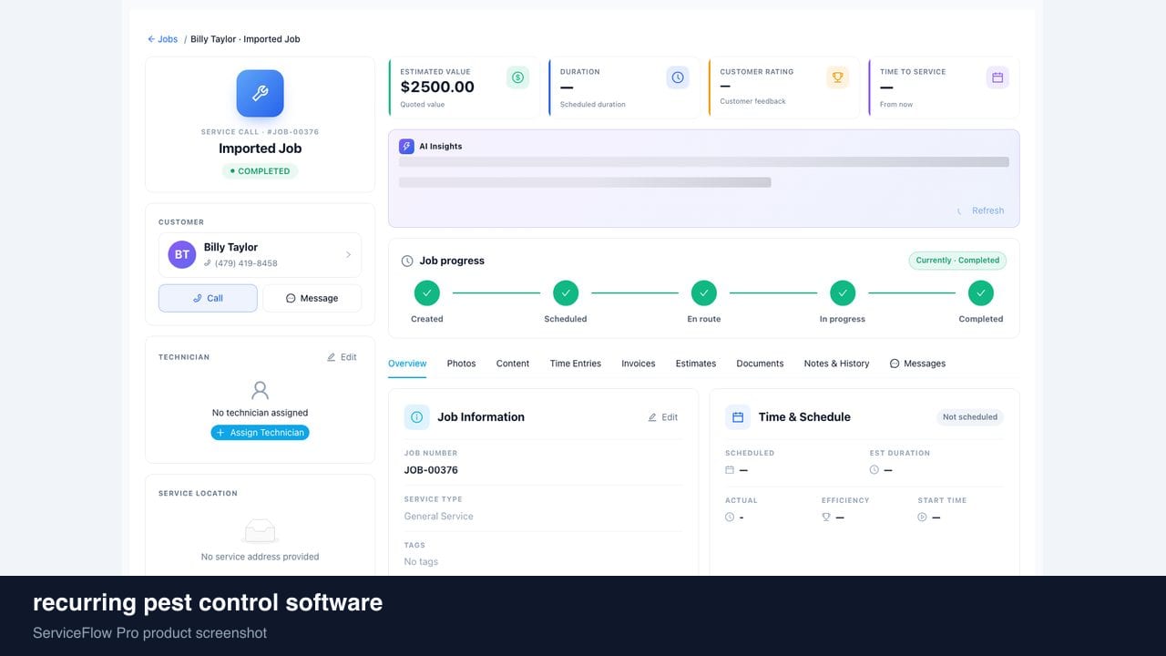This screenshot has width=1166, height=656.
Task: Click the BT customer avatar
Action: coord(182,255)
